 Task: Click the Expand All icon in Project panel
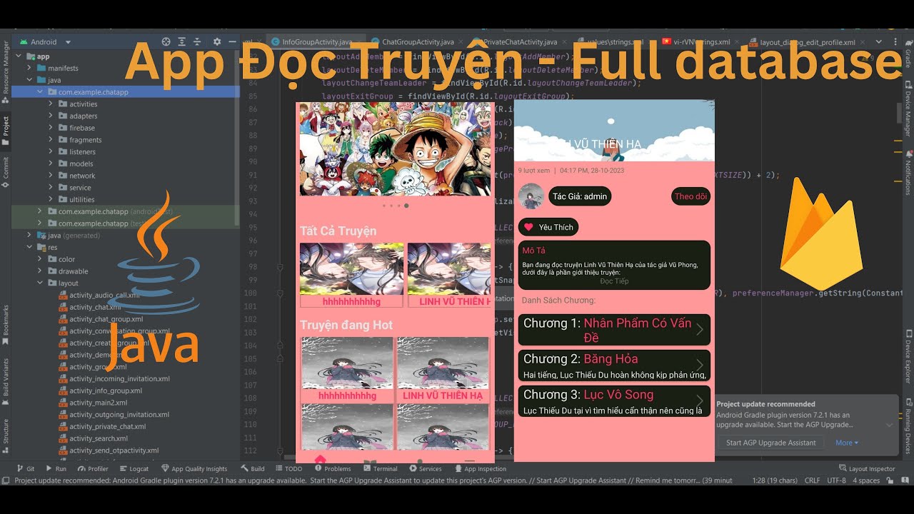(182, 42)
